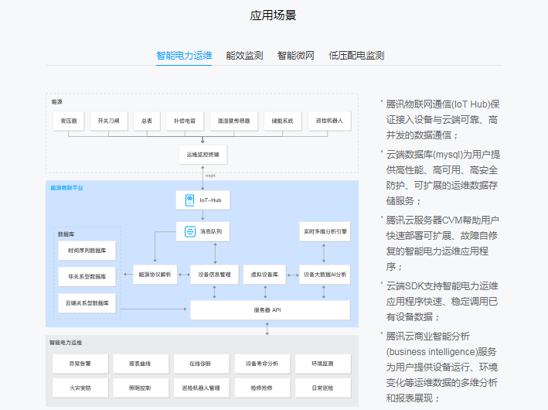Click the 设备寿命分析 box
548x410 pixels.
click(x=262, y=364)
